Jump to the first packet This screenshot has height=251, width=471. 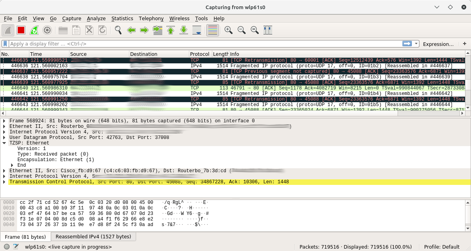[x=171, y=30]
